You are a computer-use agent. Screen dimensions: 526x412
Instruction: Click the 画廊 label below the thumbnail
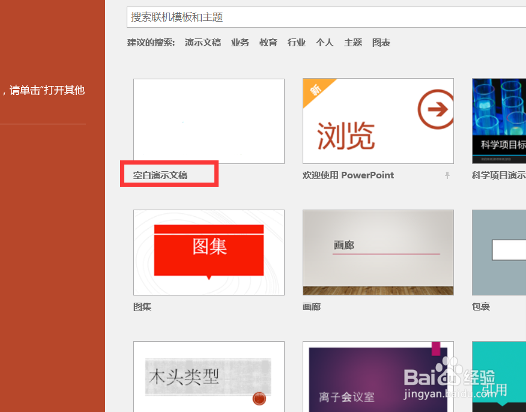click(x=312, y=307)
